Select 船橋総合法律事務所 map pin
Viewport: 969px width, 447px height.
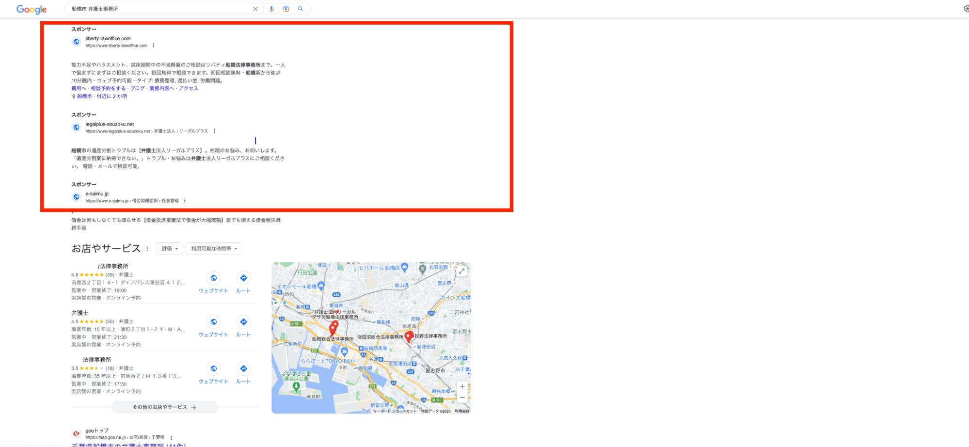pyautogui.click(x=333, y=330)
